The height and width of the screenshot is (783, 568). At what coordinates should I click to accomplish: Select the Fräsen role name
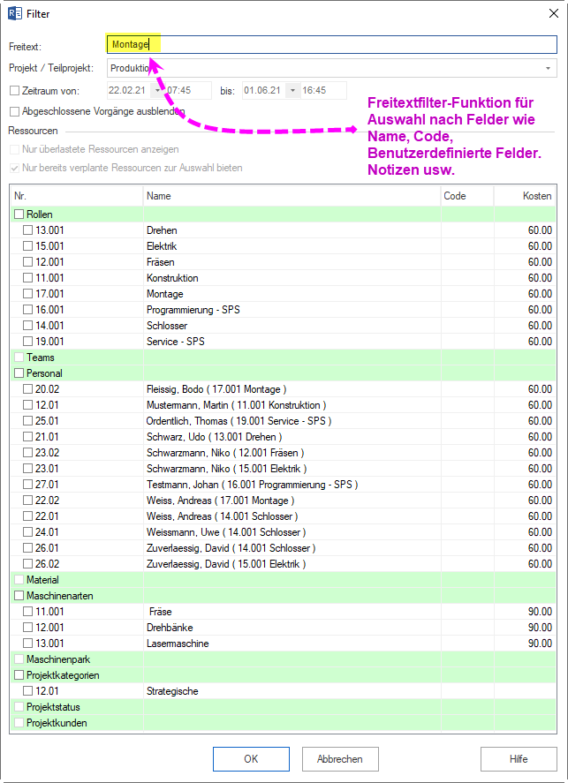[161, 262]
